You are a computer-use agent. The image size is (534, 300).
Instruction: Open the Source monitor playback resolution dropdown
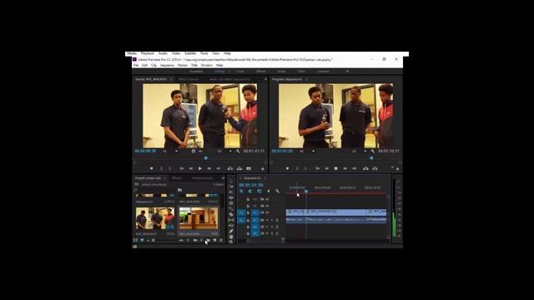click(224, 151)
